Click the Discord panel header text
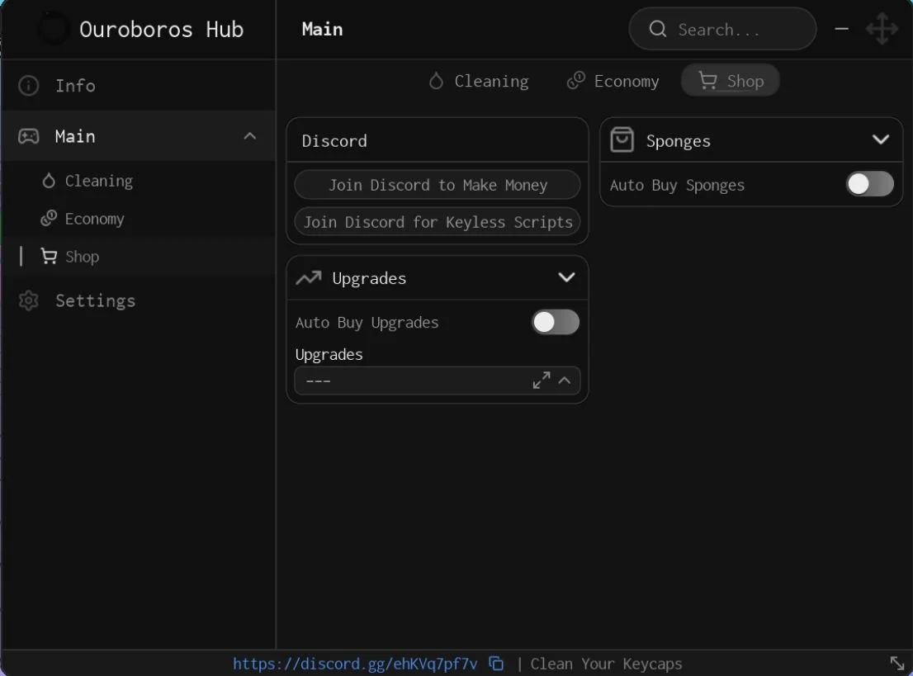This screenshot has height=676, width=913. (334, 140)
